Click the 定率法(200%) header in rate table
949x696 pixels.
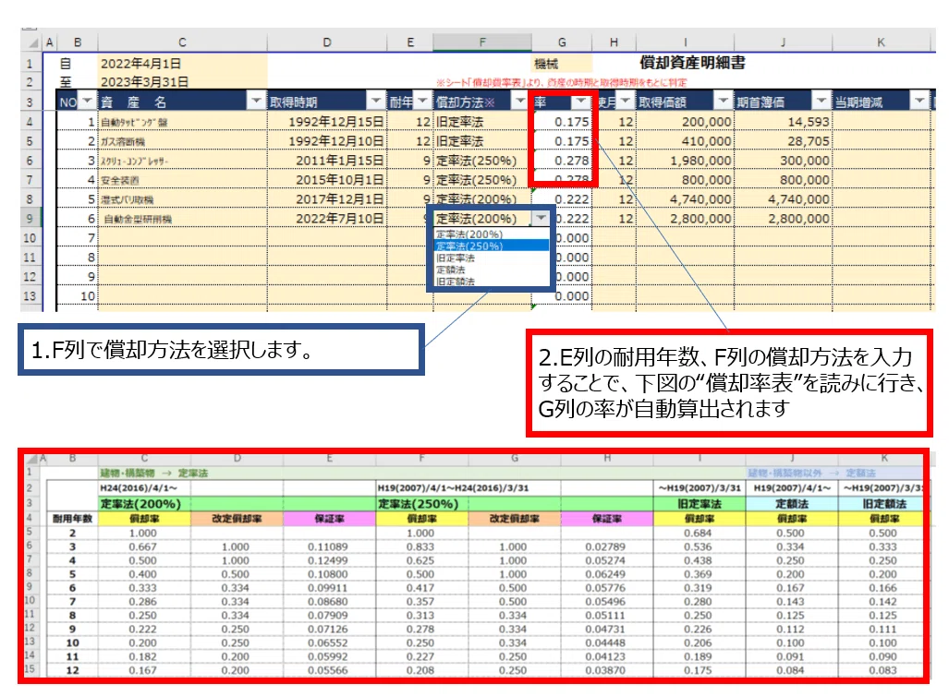click(140, 504)
